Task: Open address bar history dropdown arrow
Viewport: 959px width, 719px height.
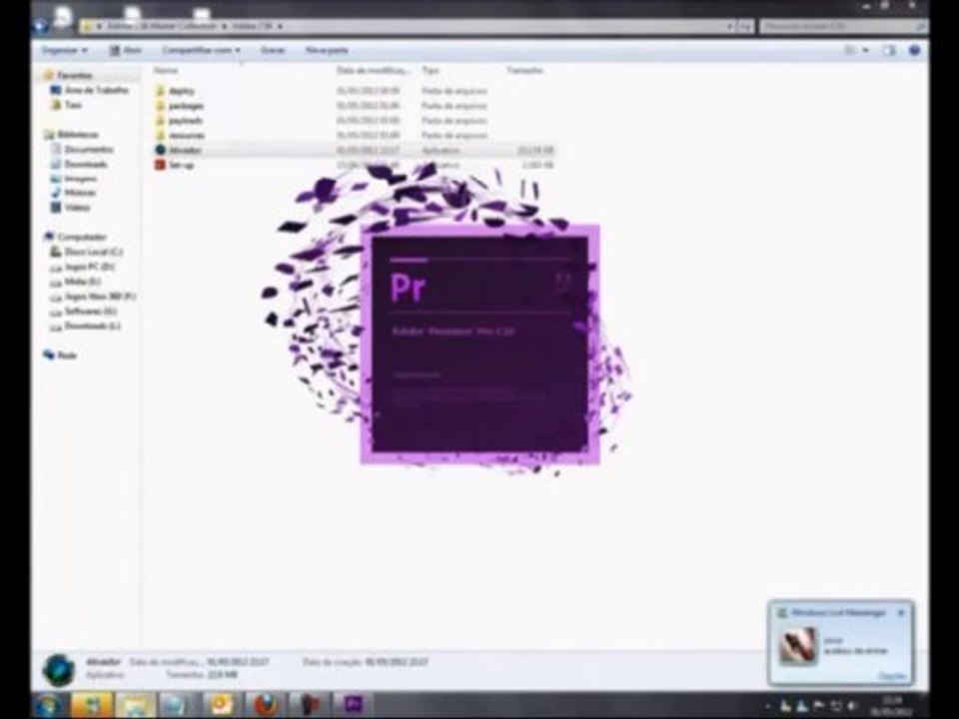Action: pos(729,26)
